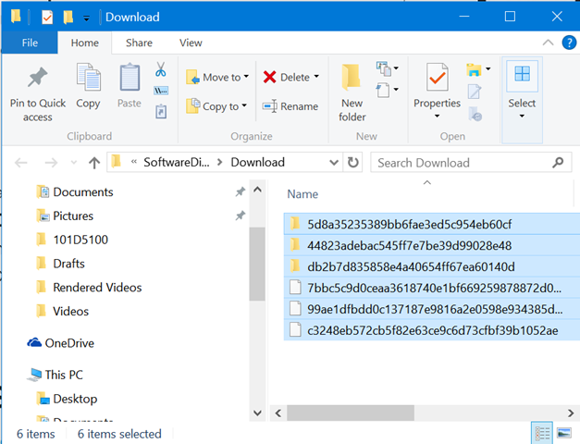The image size is (580, 444).
Task: Unpin Pictures from Quick access
Action: (x=241, y=216)
